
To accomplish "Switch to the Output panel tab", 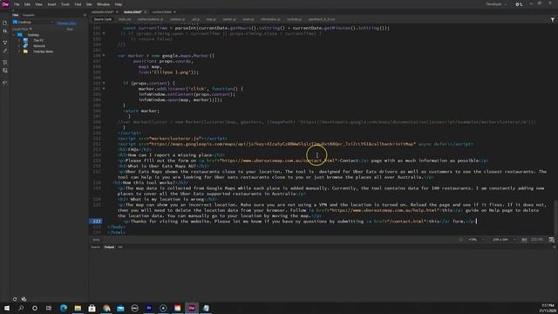I will [109, 247].
